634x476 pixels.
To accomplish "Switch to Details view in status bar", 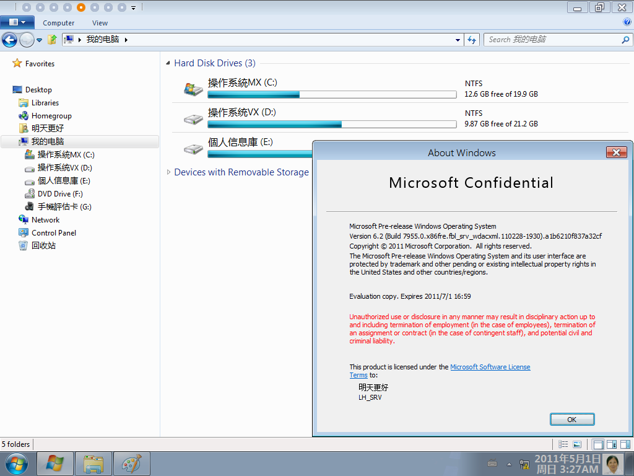I will tap(563, 444).
